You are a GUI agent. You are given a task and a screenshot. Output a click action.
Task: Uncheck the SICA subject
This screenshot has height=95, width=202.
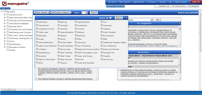(37, 62)
